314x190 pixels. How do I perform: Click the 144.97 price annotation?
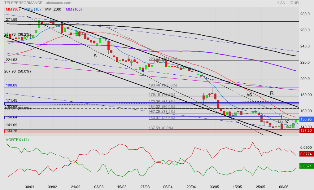283,122
